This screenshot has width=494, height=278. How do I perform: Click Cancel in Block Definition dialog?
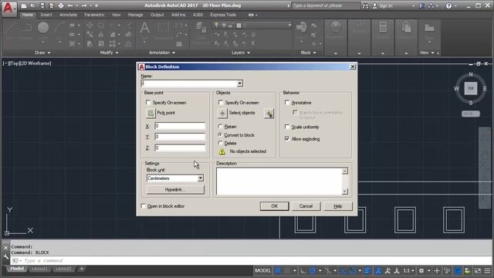[306, 206]
